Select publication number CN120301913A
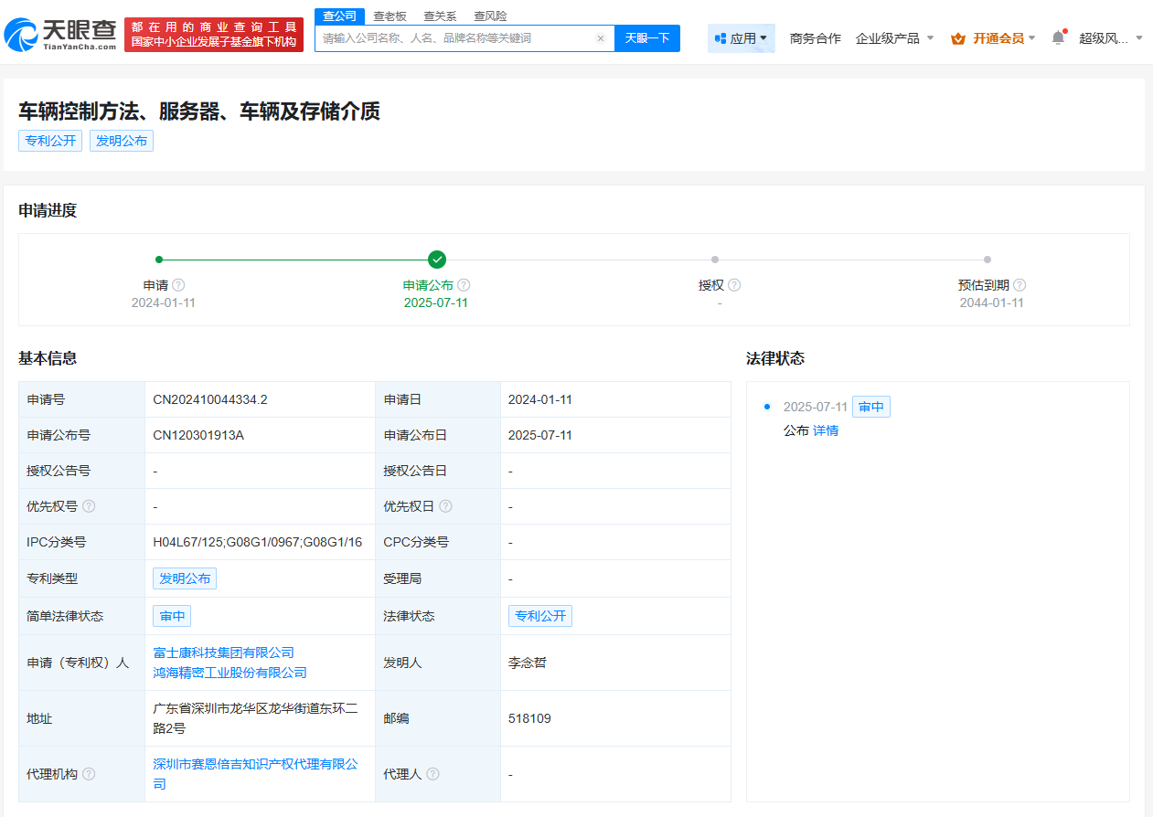 (198, 435)
